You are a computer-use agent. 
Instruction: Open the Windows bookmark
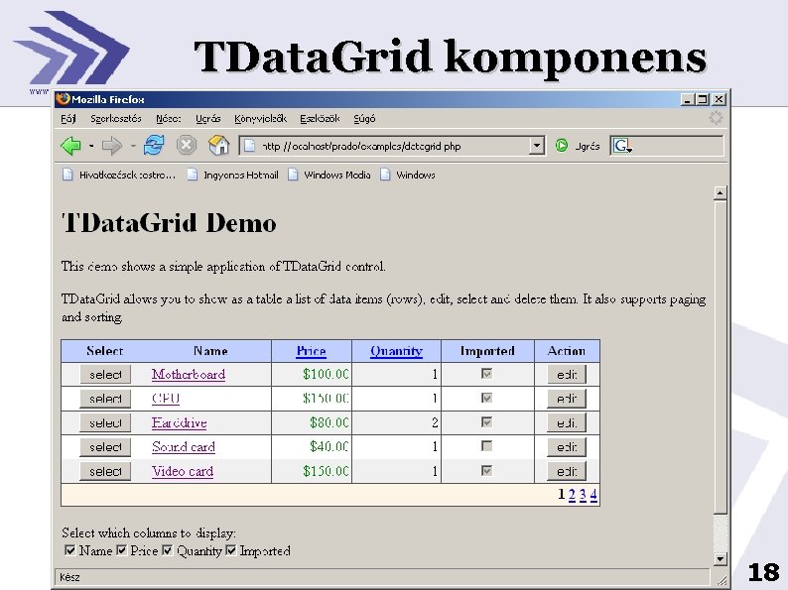[408, 175]
